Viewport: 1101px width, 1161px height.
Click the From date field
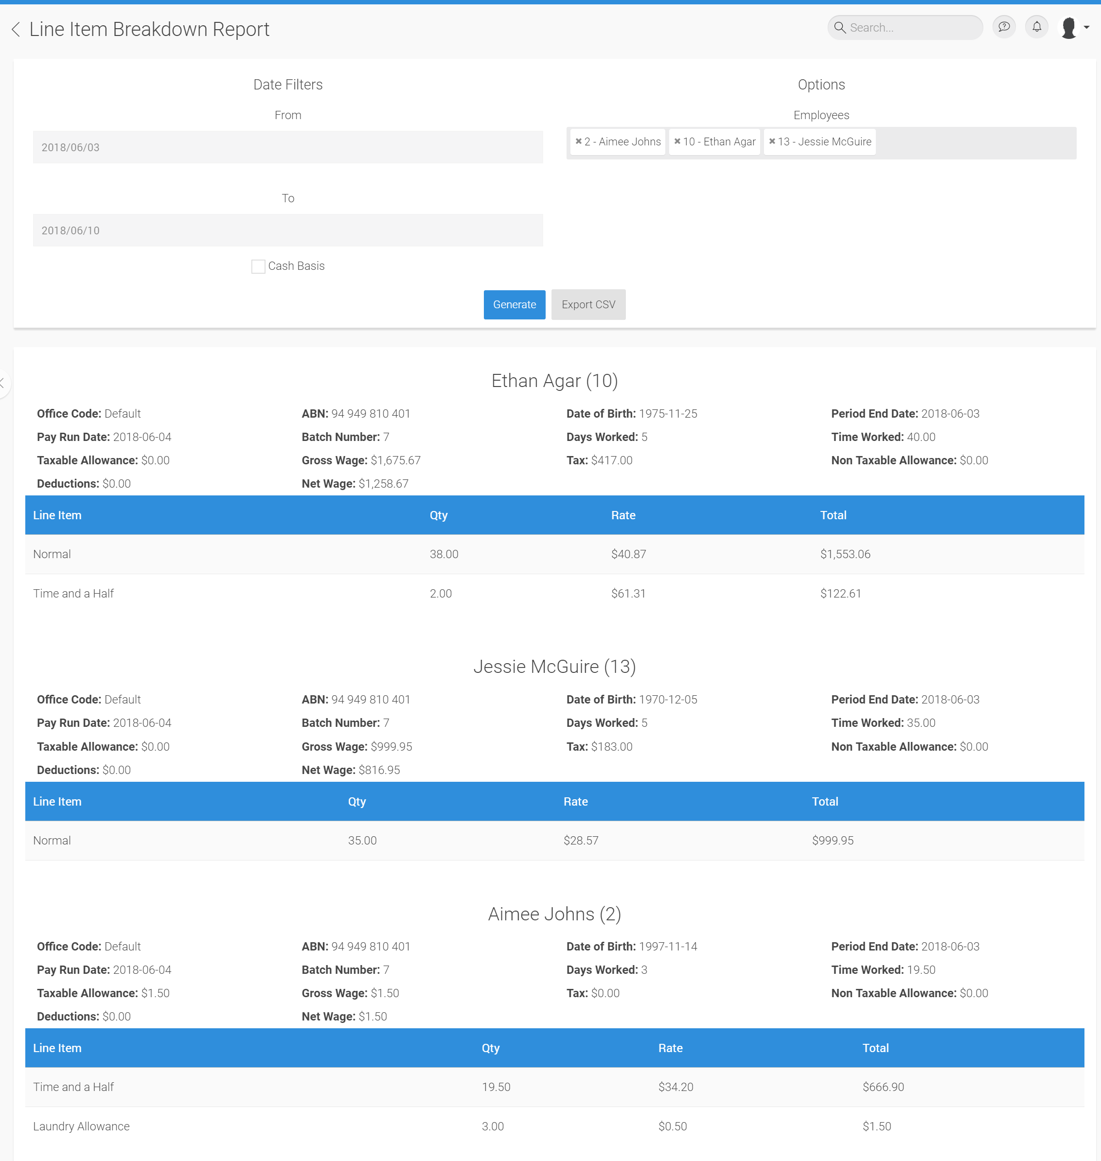click(287, 147)
